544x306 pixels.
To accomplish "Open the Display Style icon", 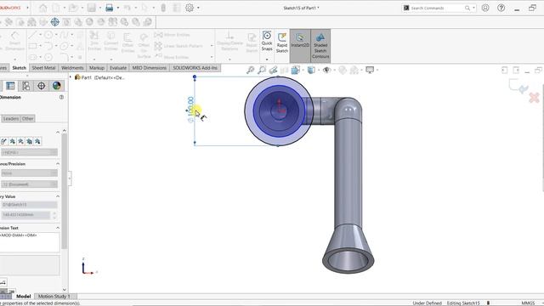I will click(311, 70).
